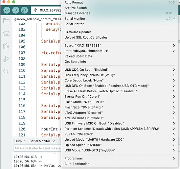180x169 pixels.
Task: Expand Events Run On "Core 1" submenu
Action: pos(119,97)
